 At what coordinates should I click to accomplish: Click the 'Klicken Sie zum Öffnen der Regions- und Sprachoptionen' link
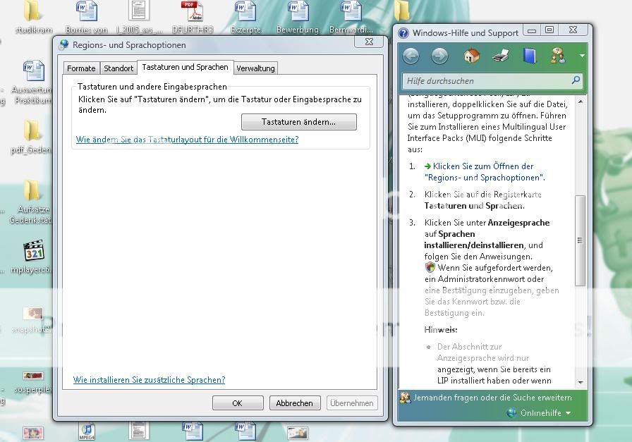coord(484,171)
